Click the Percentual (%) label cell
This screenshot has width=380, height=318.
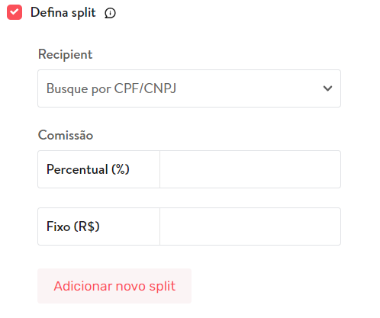(x=98, y=169)
